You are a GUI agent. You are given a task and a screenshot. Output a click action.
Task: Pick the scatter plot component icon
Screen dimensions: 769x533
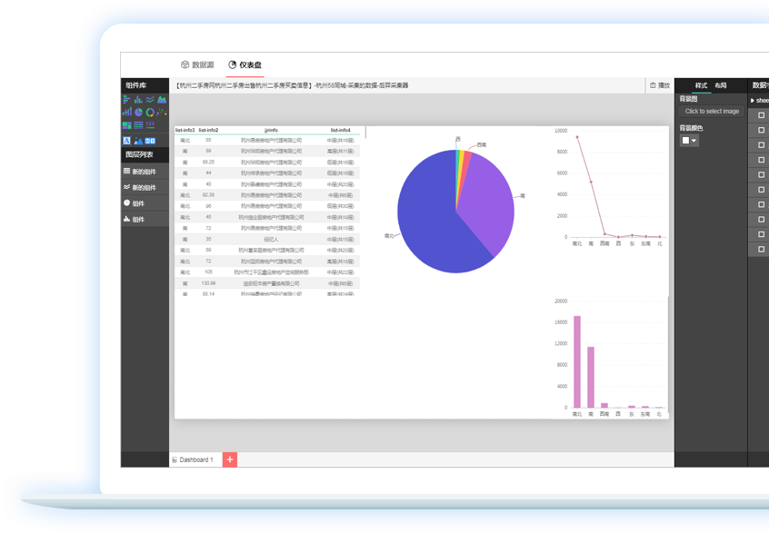[x=162, y=112]
